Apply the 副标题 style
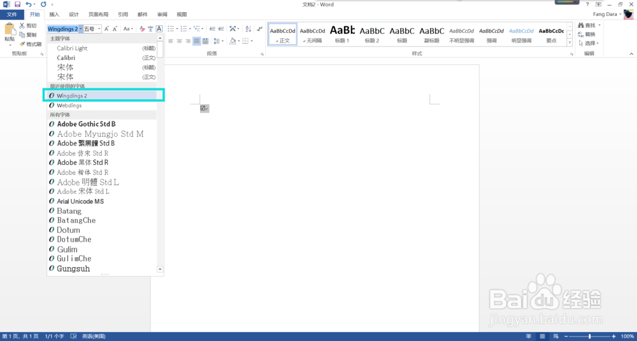The height and width of the screenshot is (341, 637). coord(432,34)
